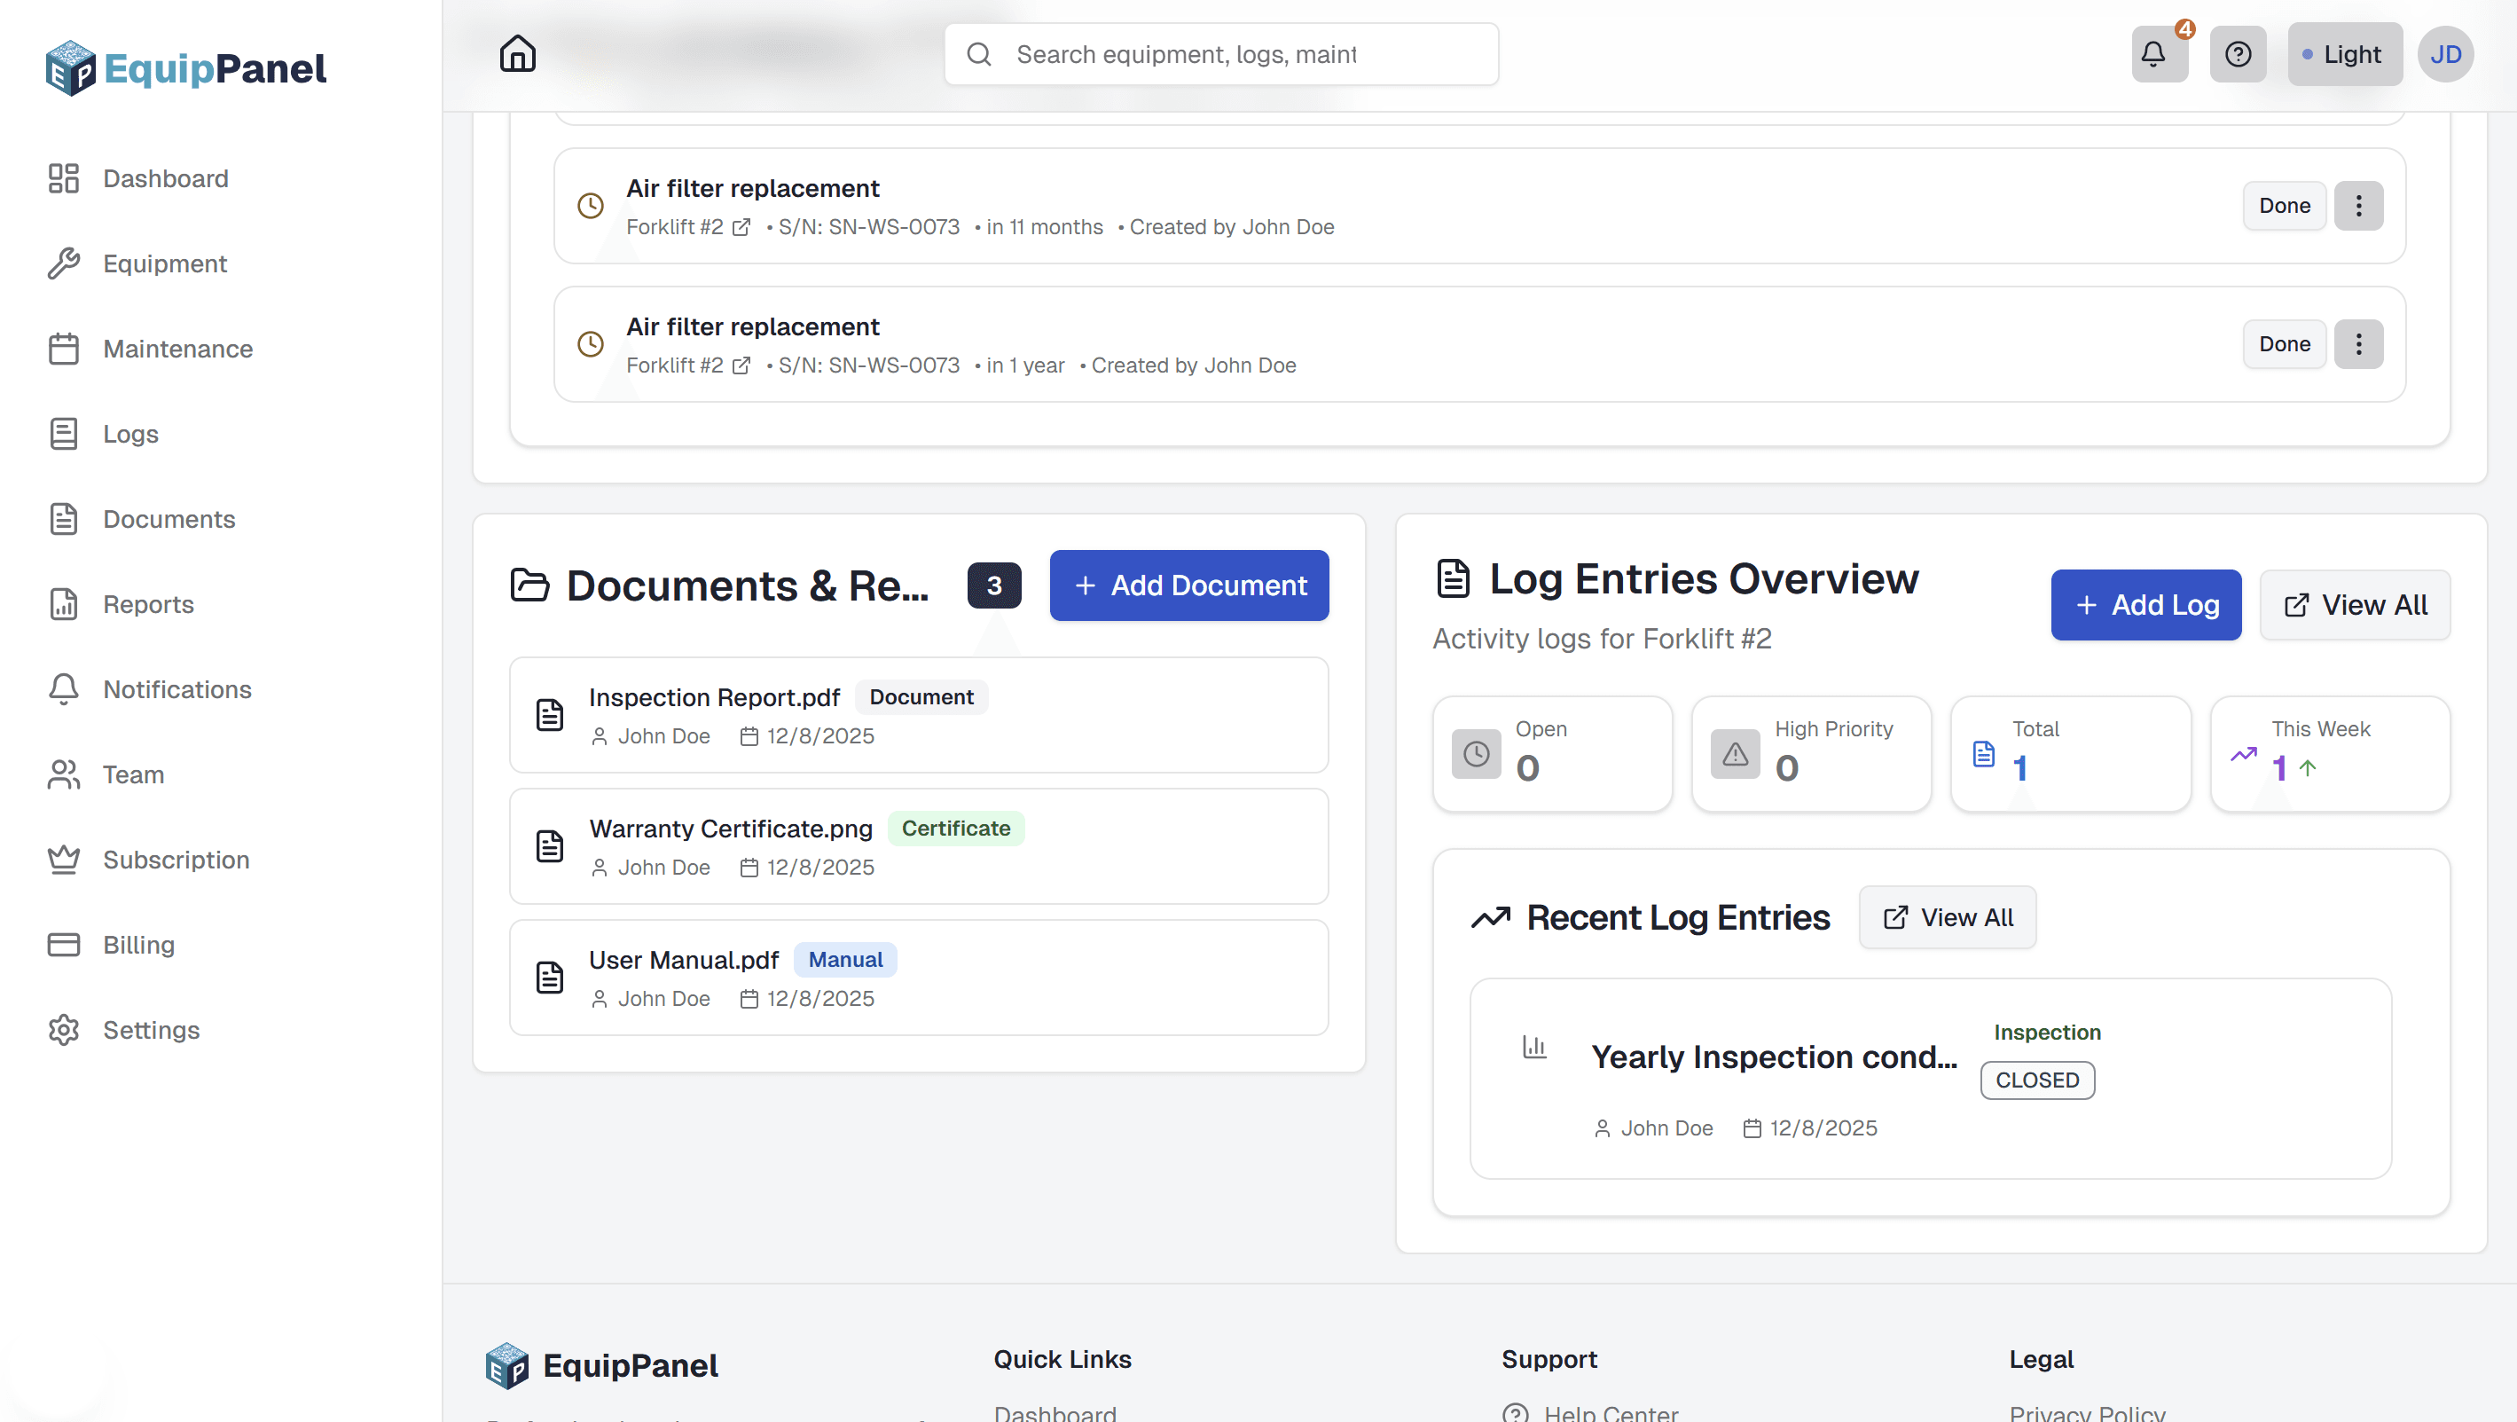Select the Equipment wrench icon in sidebar
This screenshot has width=2517, height=1422.
tap(64, 263)
